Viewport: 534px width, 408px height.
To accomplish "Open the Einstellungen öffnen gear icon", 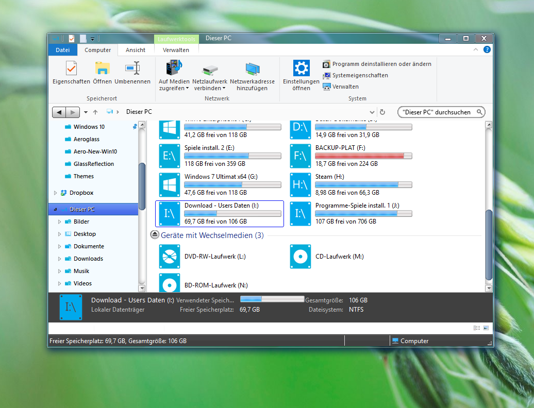I will (301, 68).
